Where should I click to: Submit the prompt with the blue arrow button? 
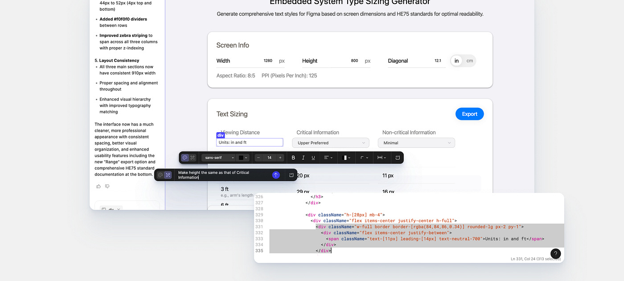click(276, 175)
